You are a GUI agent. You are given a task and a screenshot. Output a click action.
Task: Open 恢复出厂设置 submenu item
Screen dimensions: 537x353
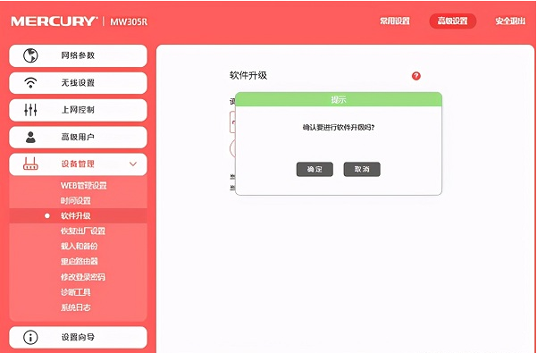[x=83, y=231]
